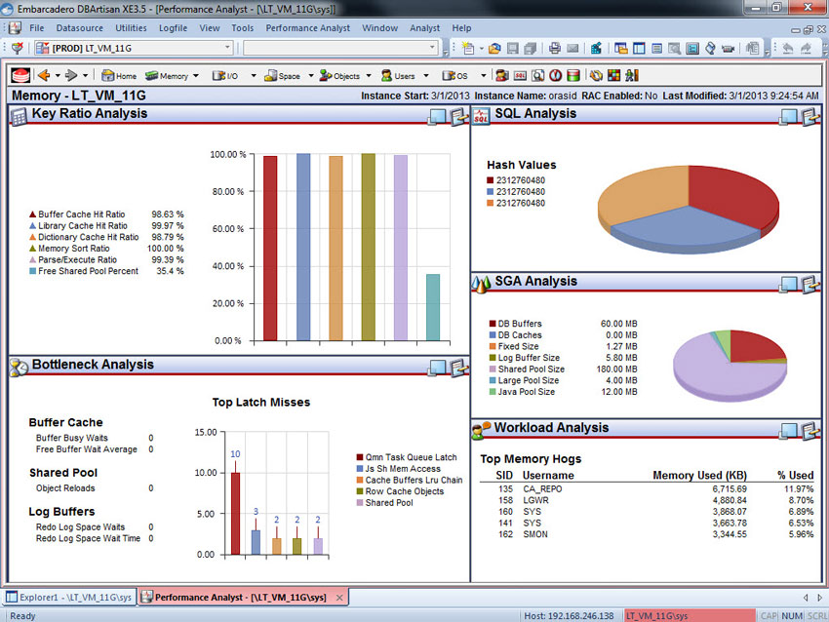Image resolution: width=829 pixels, height=622 pixels.
Task: Open the Analyst menu
Action: click(424, 28)
